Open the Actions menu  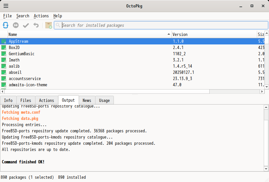[41, 16]
